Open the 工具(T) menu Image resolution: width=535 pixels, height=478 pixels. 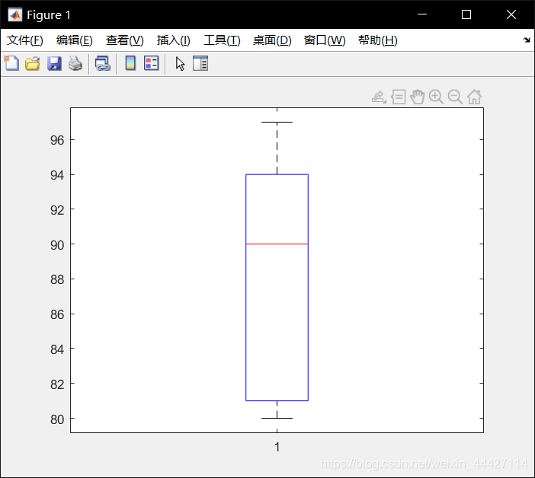coord(222,40)
